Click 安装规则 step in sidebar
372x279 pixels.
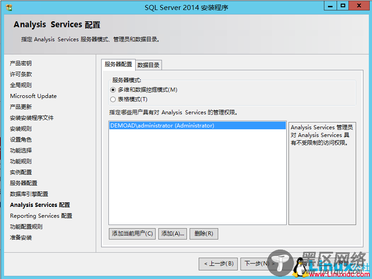pyautogui.click(x=20, y=129)
